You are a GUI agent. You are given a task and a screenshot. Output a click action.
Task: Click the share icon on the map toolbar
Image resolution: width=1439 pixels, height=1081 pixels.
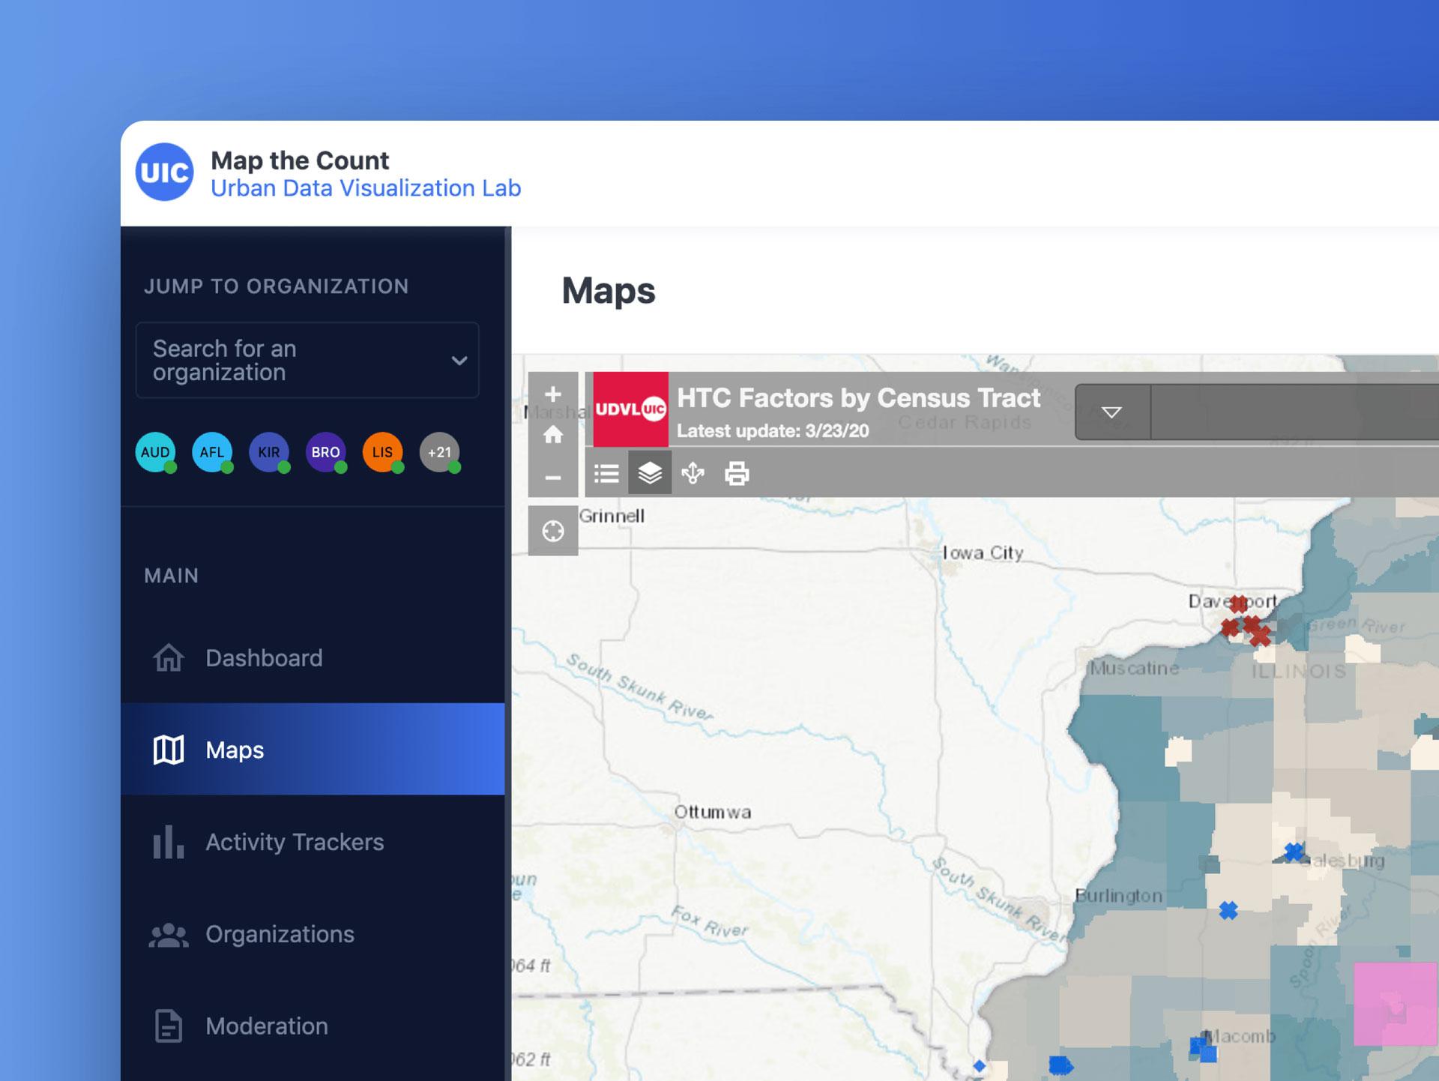693,473
